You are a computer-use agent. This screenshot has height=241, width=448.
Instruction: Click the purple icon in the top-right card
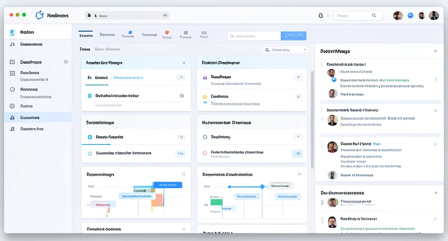tap(205, 77)
